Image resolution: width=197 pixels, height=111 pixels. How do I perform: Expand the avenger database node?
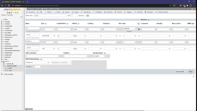(x=2, y=22)
